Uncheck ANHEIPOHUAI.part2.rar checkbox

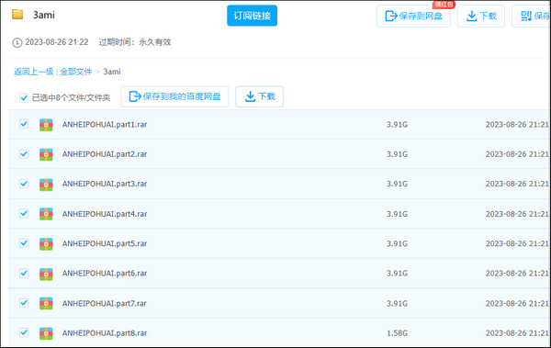click(x=24, y=153)
